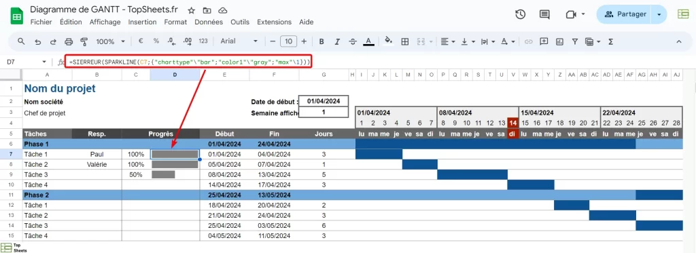
Task: Open the borders tool icon
Action: [x=405, y=41]
